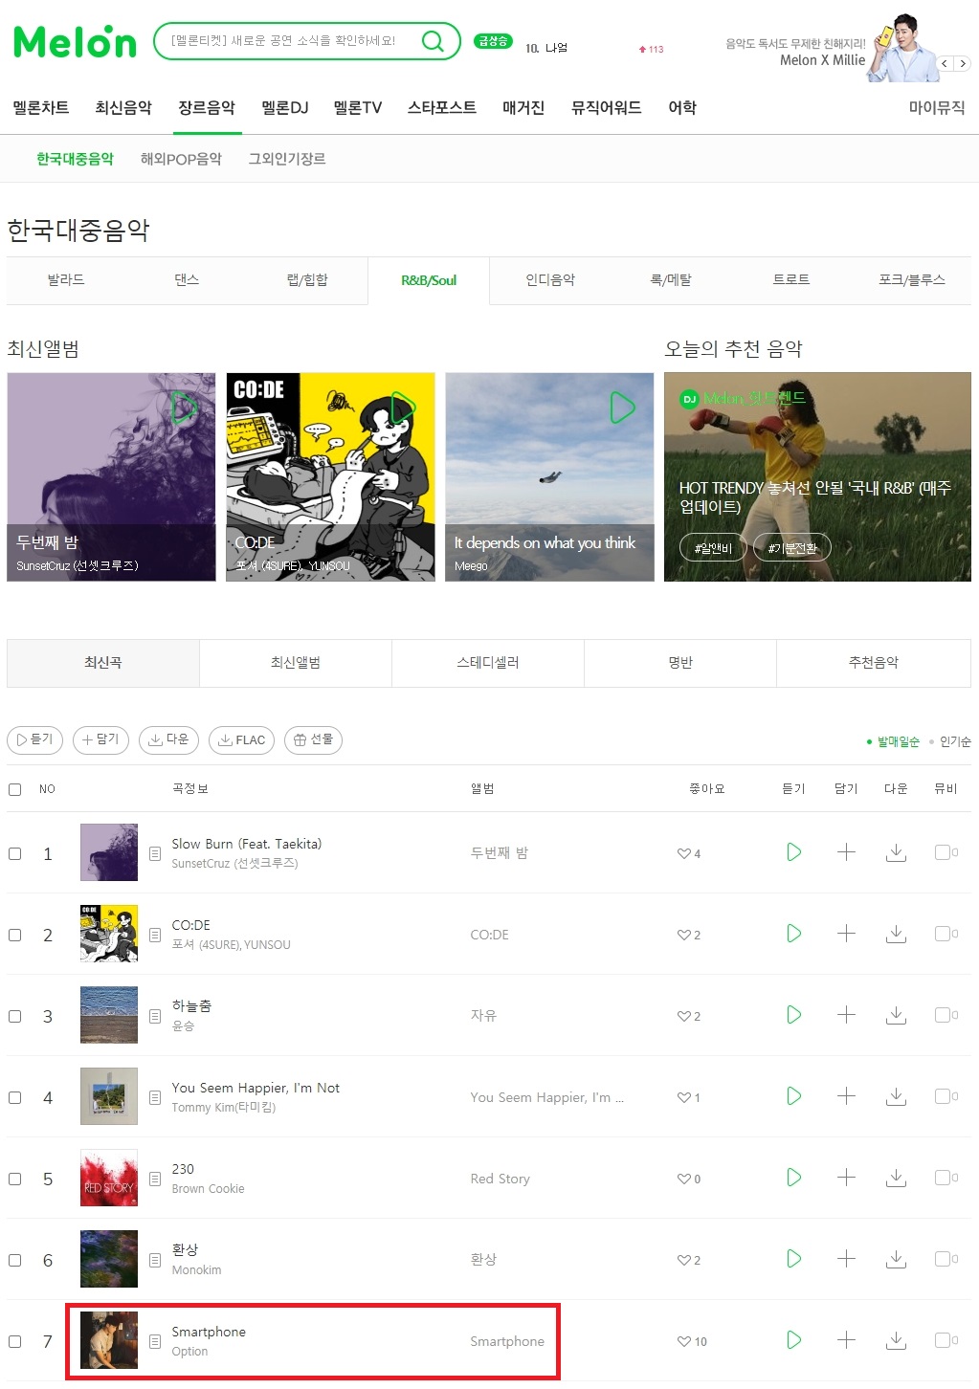The width and height of the screenshot is (979, 1389).
Task: Open next banner arrow near Melon X Millie
Action: (x=963, y=63)
